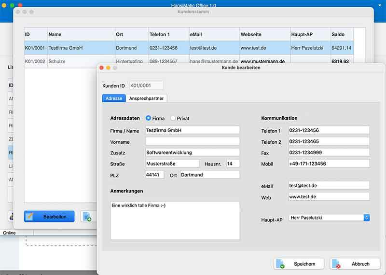Click into the Anmerkungen notes text area
Image resolution: width=386 pixels, height=275 pixels.
point(175,220)
